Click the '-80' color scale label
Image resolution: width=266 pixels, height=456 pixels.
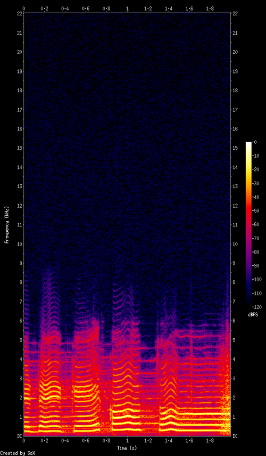click(x=255, y=252)
